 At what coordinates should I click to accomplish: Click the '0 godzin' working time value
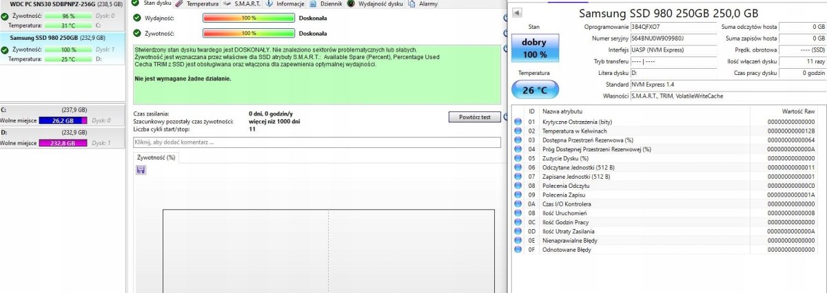[x=803, y=72]
